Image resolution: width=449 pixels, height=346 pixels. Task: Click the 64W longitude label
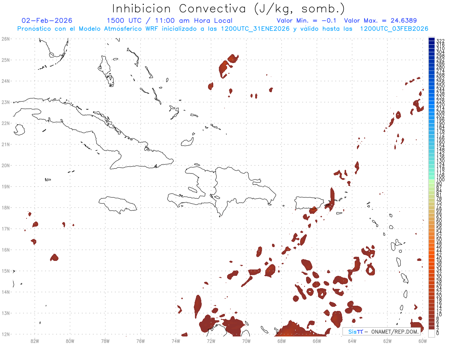click(x=352, y=341)
